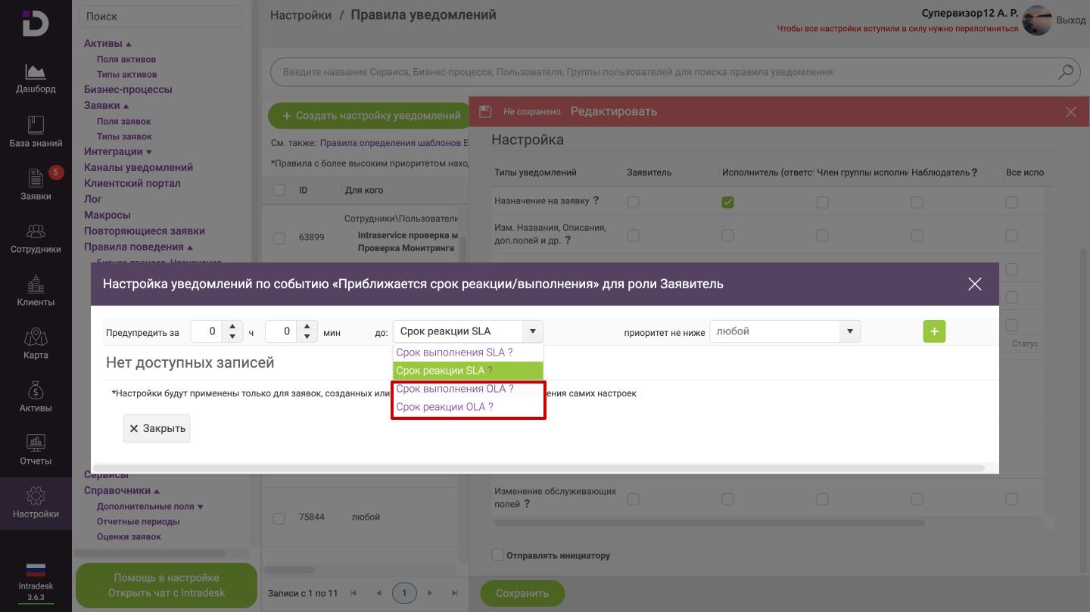This screenshot has width=1090, height=612.
Task: Open the Карта sidebar section
Action: pyautogui.click(x=36, y=343)
